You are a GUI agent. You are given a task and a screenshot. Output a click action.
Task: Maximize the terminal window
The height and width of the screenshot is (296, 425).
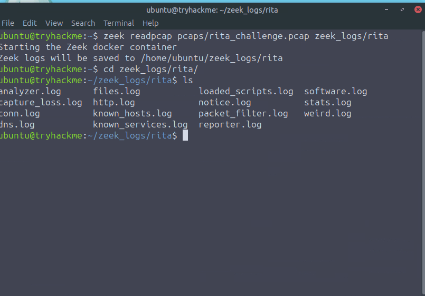(x=401, y=10)
